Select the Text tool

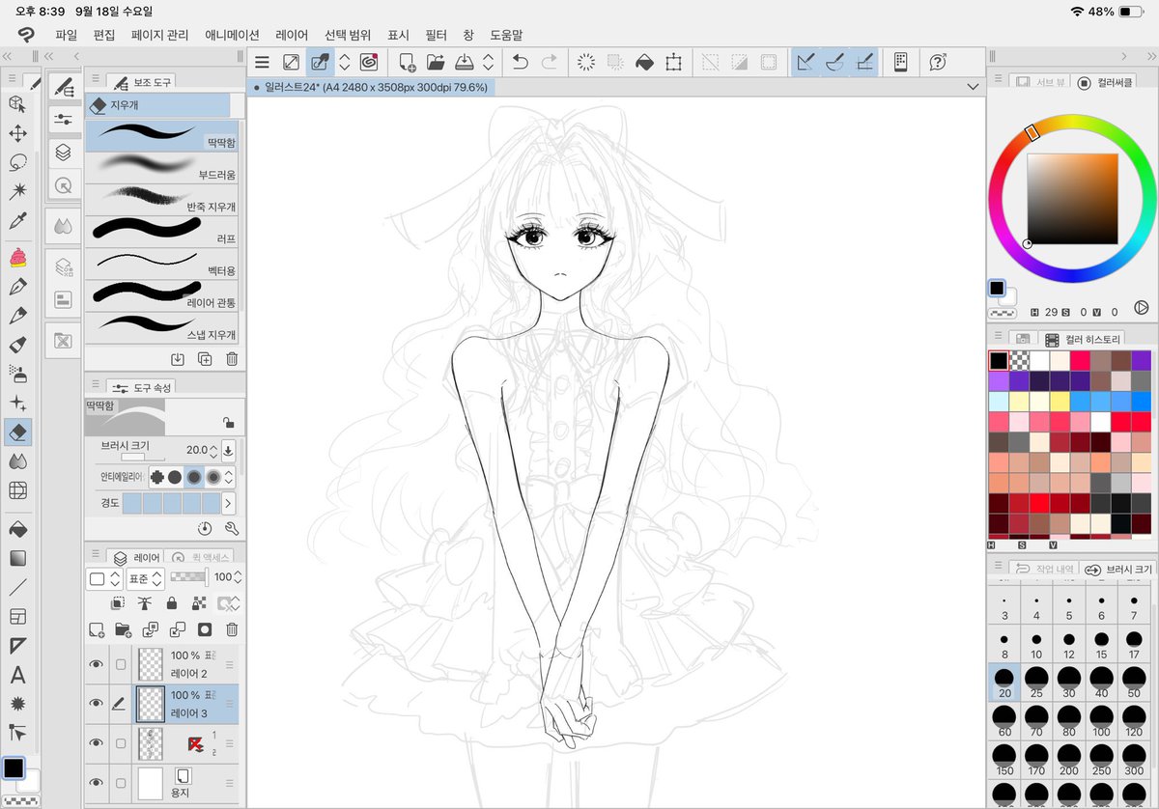pyautogui.click(x=16, y=675)
